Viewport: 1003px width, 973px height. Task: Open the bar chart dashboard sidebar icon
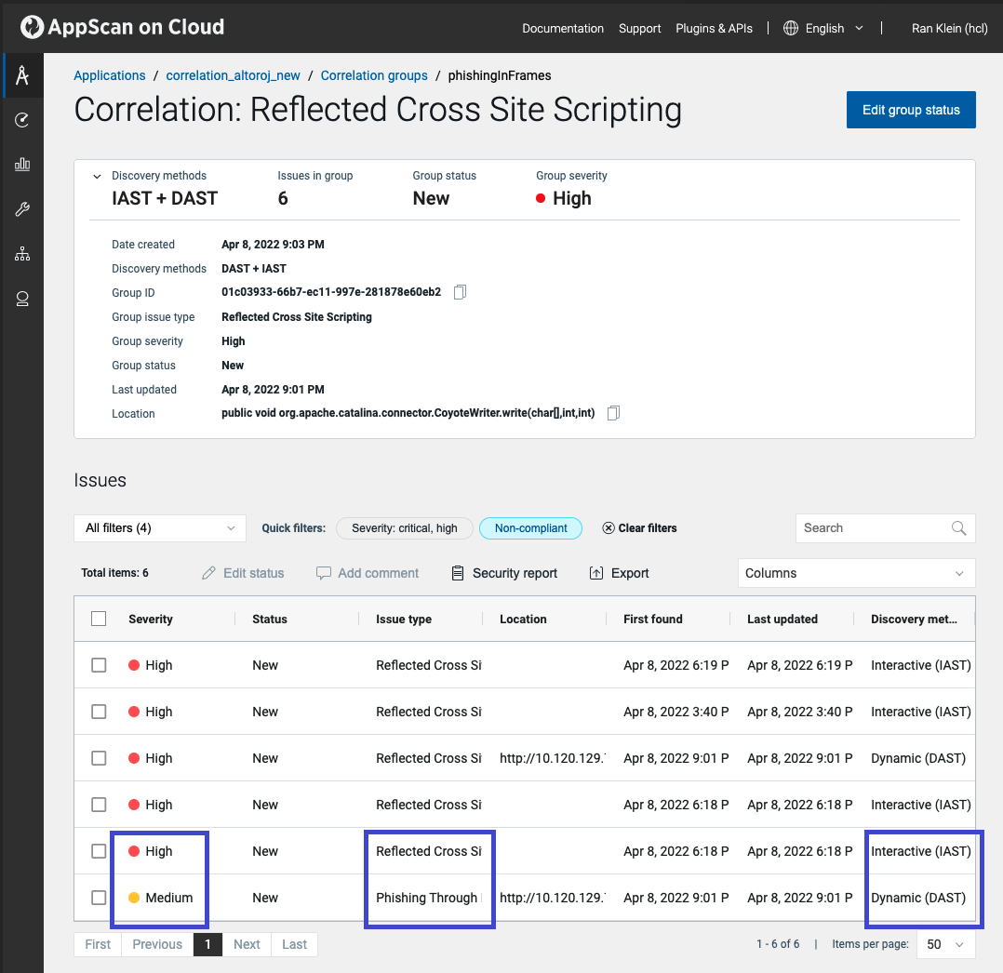pos(22,165)
